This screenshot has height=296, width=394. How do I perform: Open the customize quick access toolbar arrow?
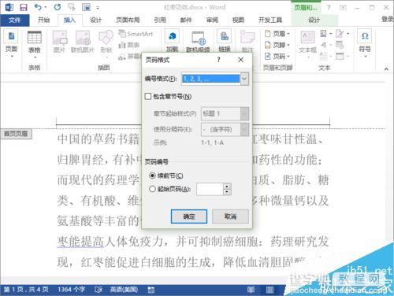(98, 8)
